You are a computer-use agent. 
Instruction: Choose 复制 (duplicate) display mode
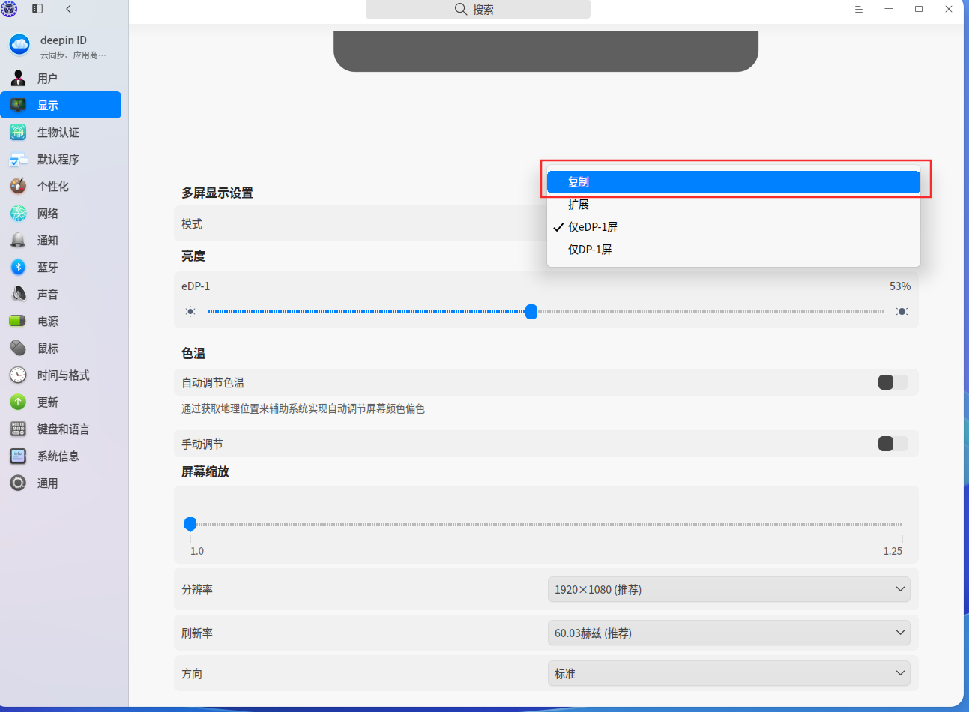(734, 182)
